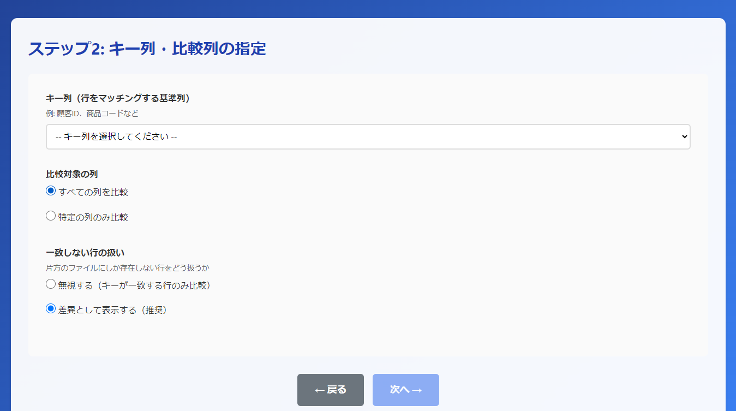The height and width of the screenshot is (411, 736).
Task: Select the すべての列を比較 radio button
Action: pyautogui.click(x=51, y=191)
